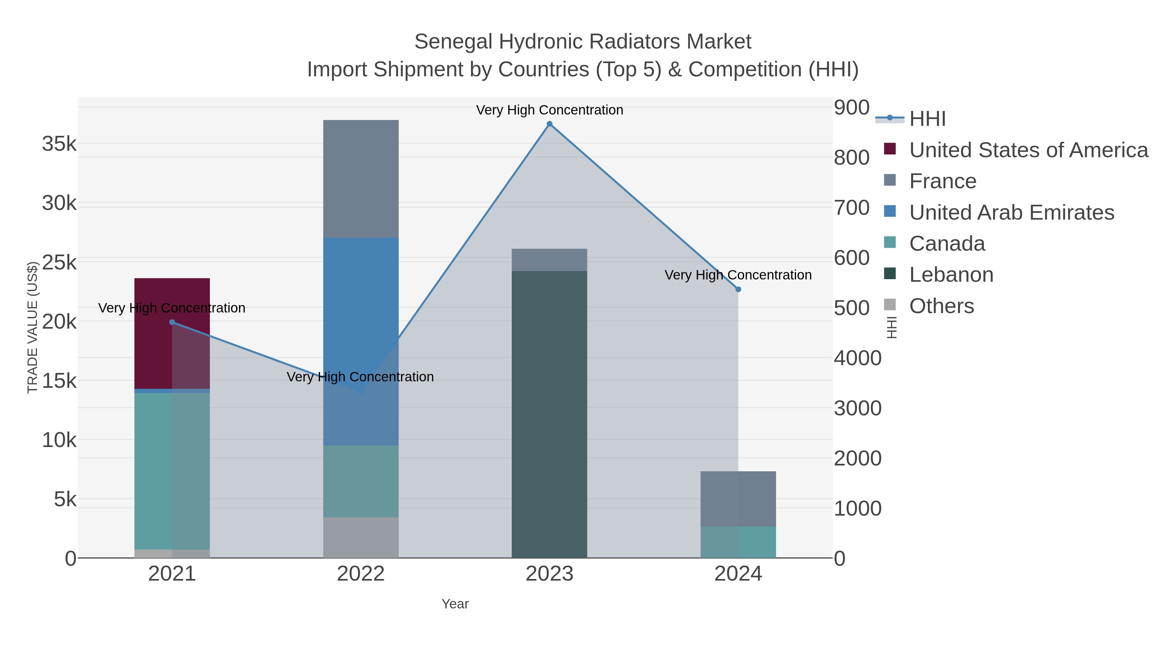Click the 25k left axis tick
The width and height of the screenshot is (1166, 655).
point(59,262)
